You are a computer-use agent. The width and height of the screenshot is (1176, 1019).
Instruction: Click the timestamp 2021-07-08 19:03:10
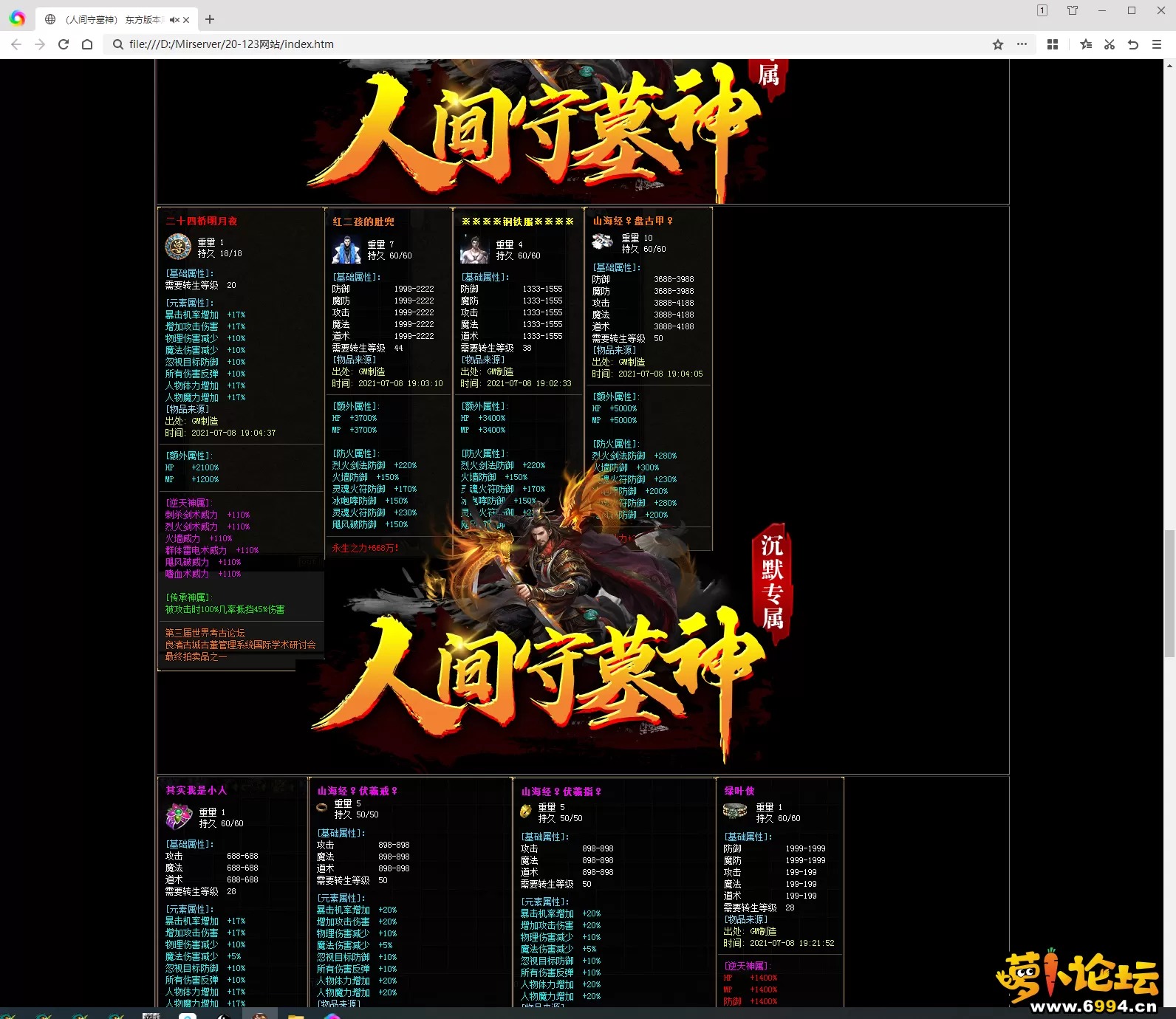400,383
